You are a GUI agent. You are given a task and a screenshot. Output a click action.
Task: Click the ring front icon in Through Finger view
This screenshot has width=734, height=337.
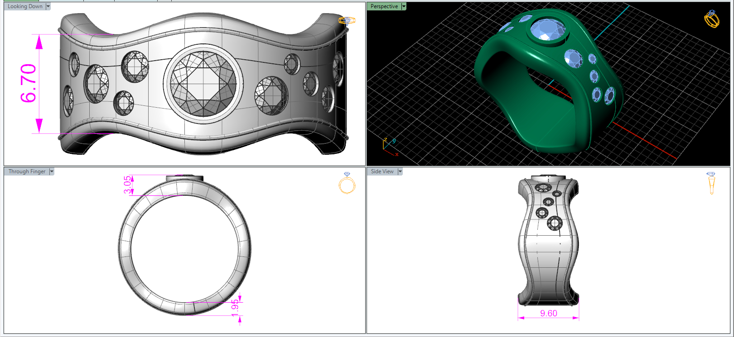point(347,183)
